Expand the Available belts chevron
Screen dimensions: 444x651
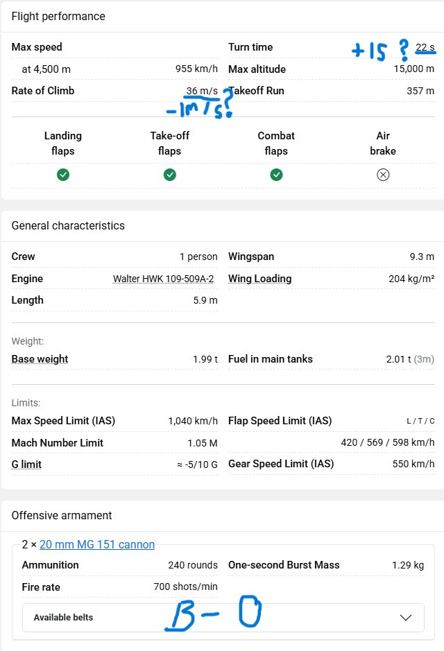pyautogui.click(x=406, y=618)
